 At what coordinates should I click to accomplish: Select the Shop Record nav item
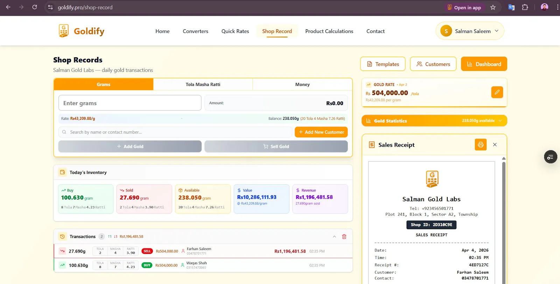click(277, 31)
